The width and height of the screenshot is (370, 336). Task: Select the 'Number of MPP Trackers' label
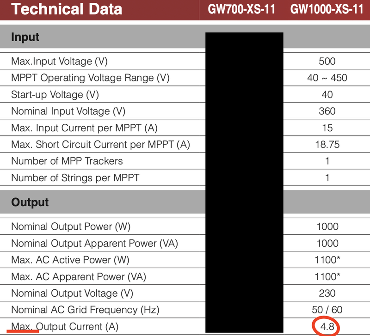coord(67,161)
